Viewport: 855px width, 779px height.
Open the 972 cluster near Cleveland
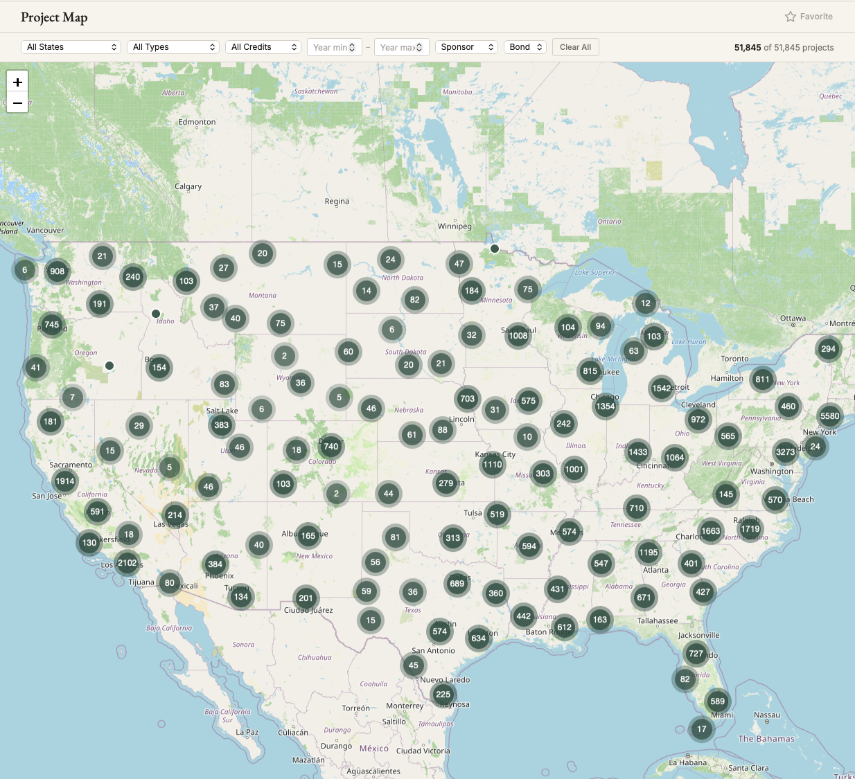698,420
